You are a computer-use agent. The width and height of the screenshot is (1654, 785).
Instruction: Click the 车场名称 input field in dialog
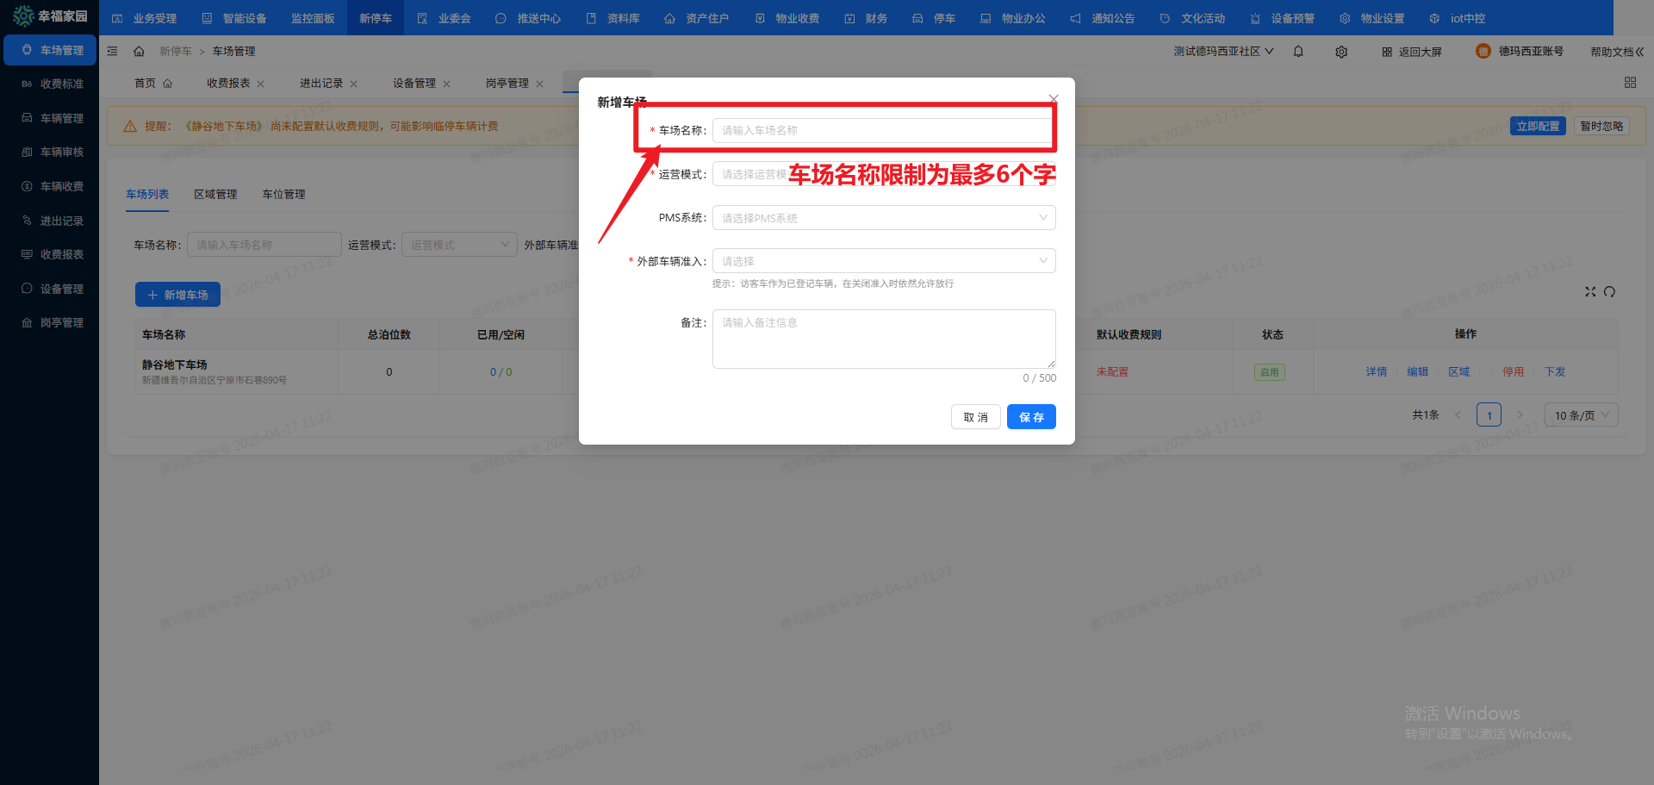(x=883, y=131)
